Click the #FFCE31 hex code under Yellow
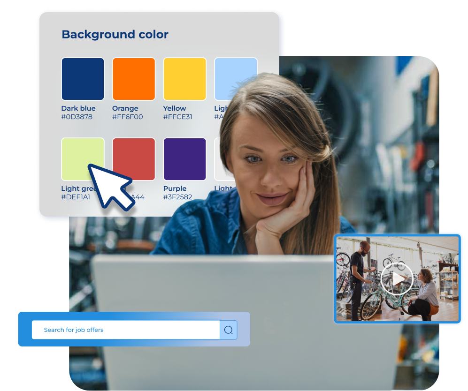Image resolution: width=468 pixels, height=391 pixels. click(177, 117)
